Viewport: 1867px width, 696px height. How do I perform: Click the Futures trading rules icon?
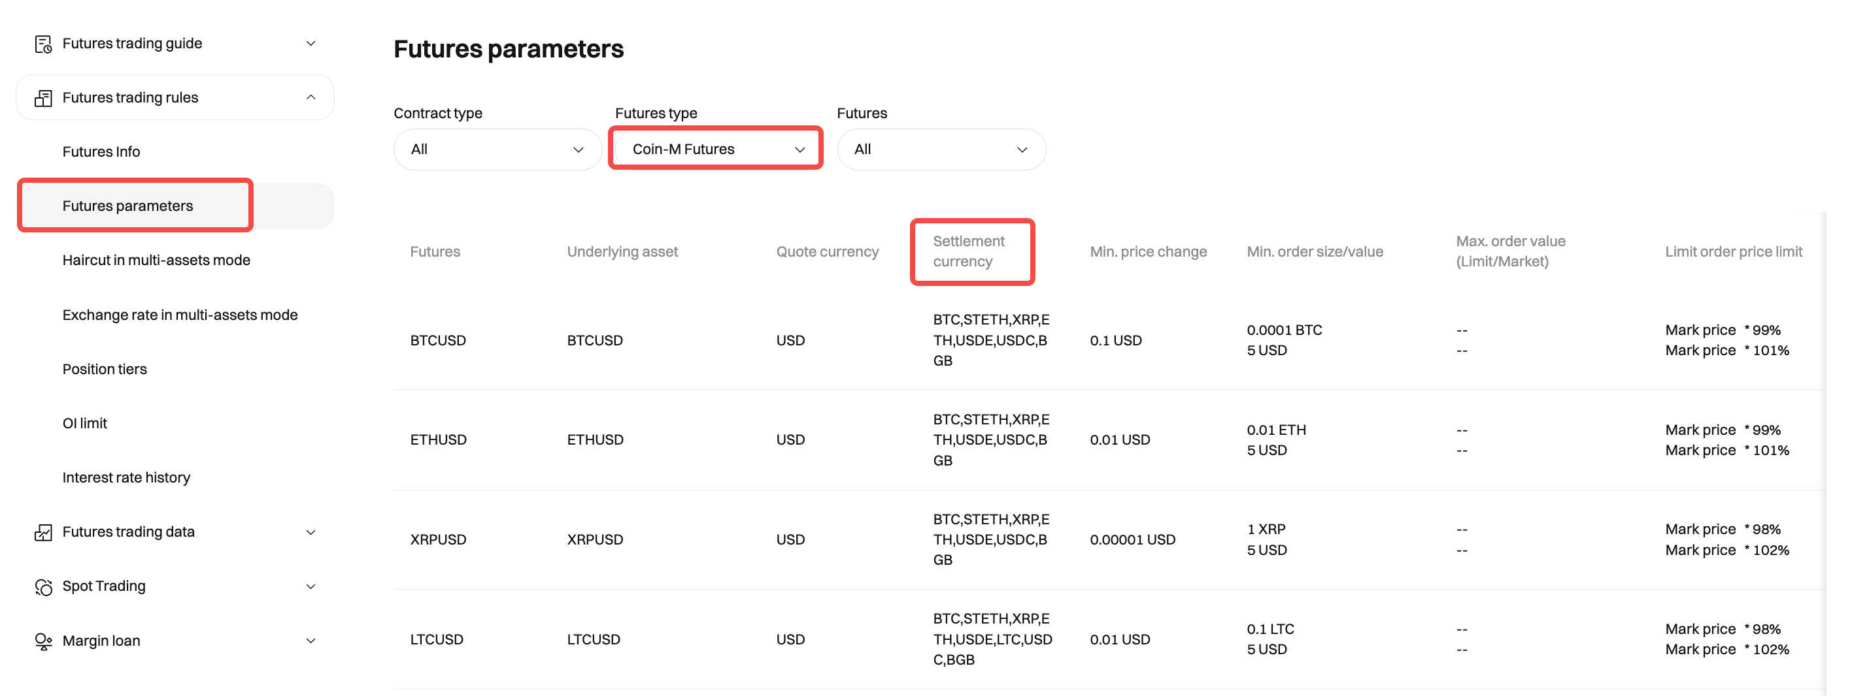[44, 98]
